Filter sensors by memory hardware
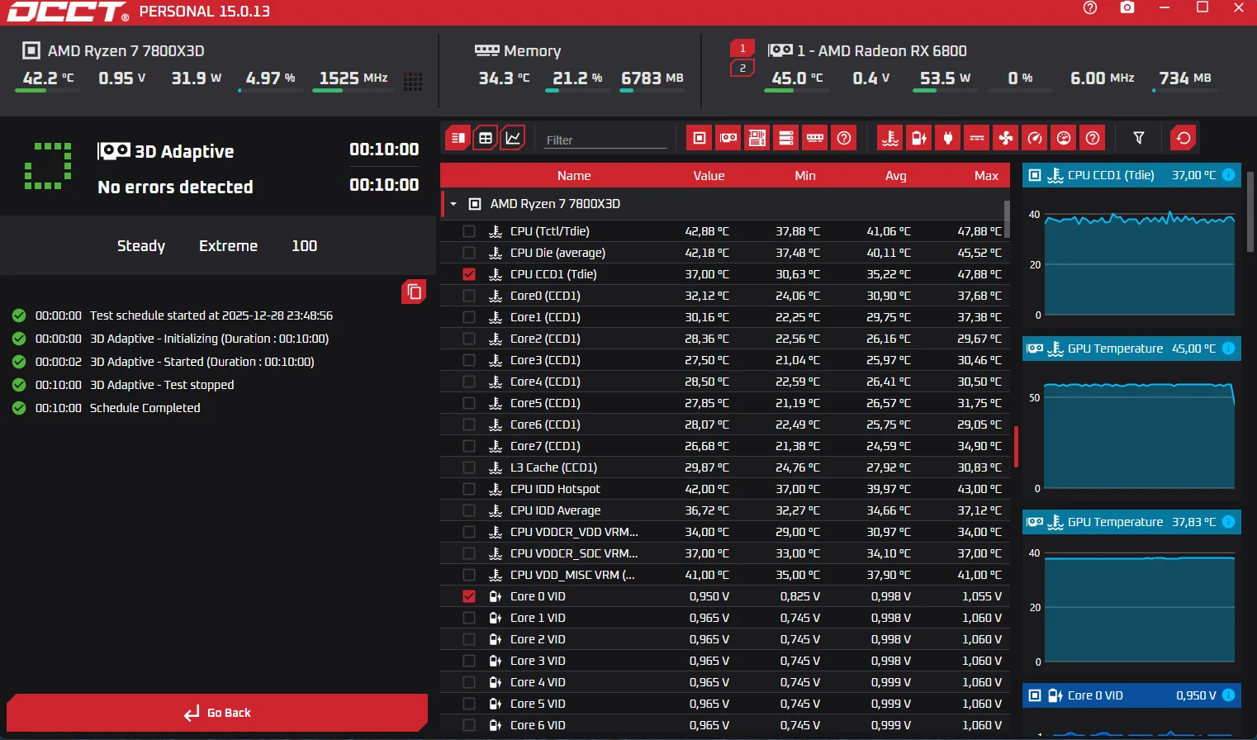This screenshot has width=1257, height=740. pos(815,138)
